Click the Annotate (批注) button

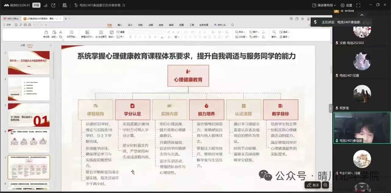(x=312, y=185)
